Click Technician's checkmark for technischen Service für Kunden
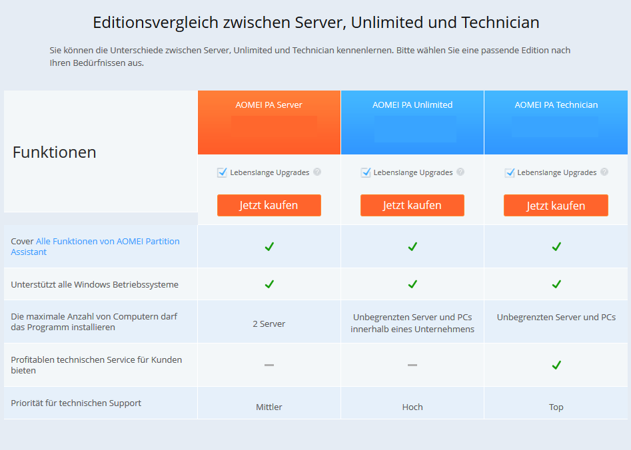 coord(556,365)
